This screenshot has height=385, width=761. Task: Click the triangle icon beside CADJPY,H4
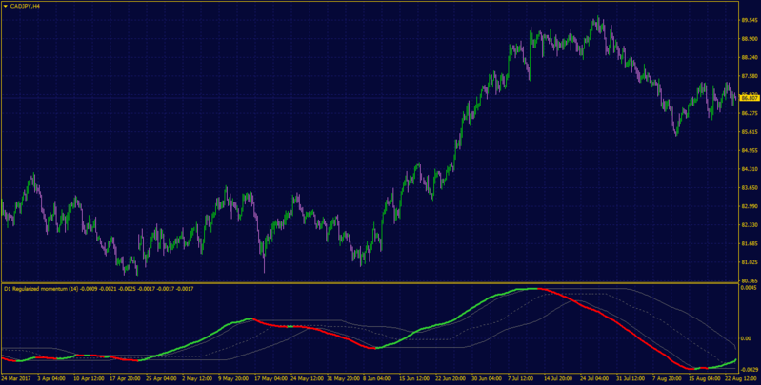pos(6,7)
